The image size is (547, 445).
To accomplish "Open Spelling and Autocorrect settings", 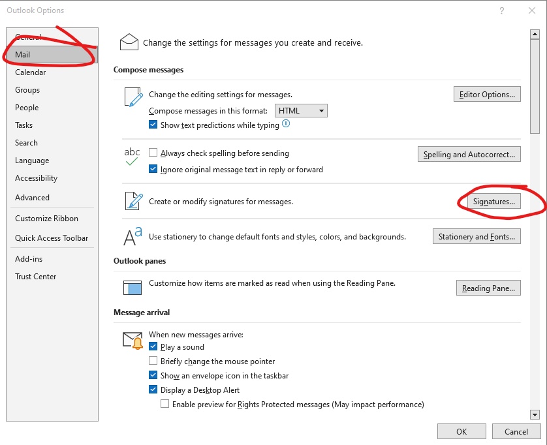I will tap(469, 154).
